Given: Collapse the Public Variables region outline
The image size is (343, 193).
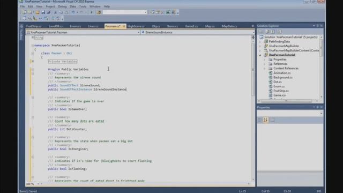Looking at the screenshot, I should [33, 69].
